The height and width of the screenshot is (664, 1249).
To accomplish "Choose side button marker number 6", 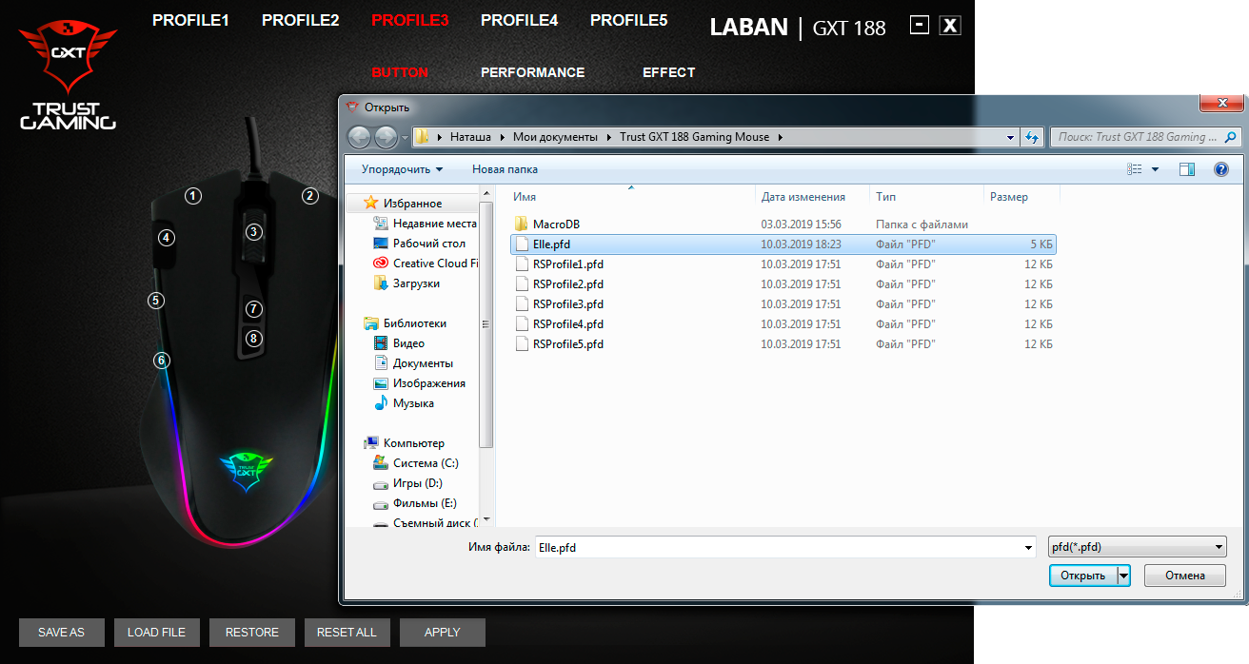I will pyautogui.click(x=162, y=360).
